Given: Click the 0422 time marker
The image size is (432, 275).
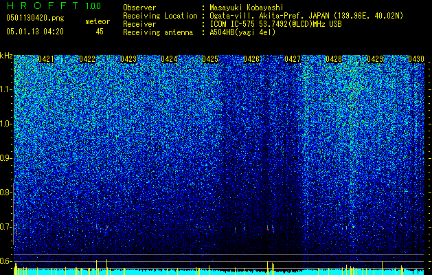Looking at the screenshot, I should click(x=87, y=59).
